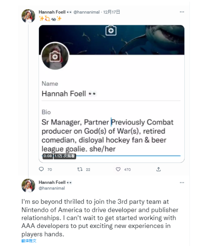Seek along the blue video progress bar
The height and width of the screenshot is (246, 202).
[x=111, y=156]
